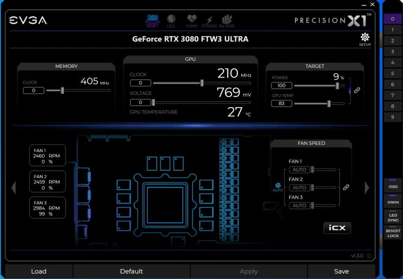This screenshot has height=279, width=403.
Task: Click the Power target input field showing 100
Action: tap(281, 86)
